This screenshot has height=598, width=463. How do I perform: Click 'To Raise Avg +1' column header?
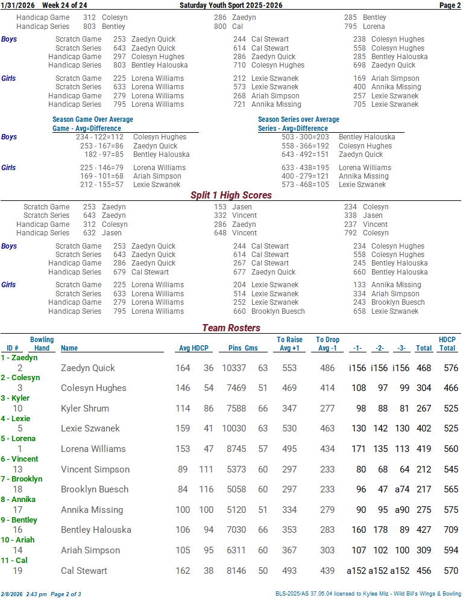coord(289,343)
